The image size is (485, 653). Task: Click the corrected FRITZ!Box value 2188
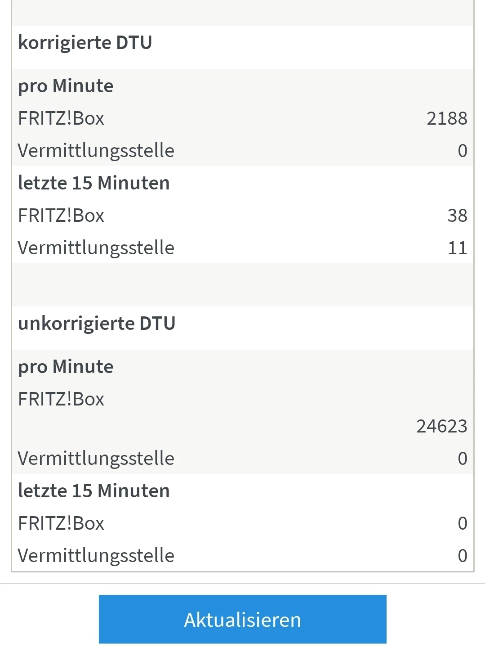[x=446, y=118]
